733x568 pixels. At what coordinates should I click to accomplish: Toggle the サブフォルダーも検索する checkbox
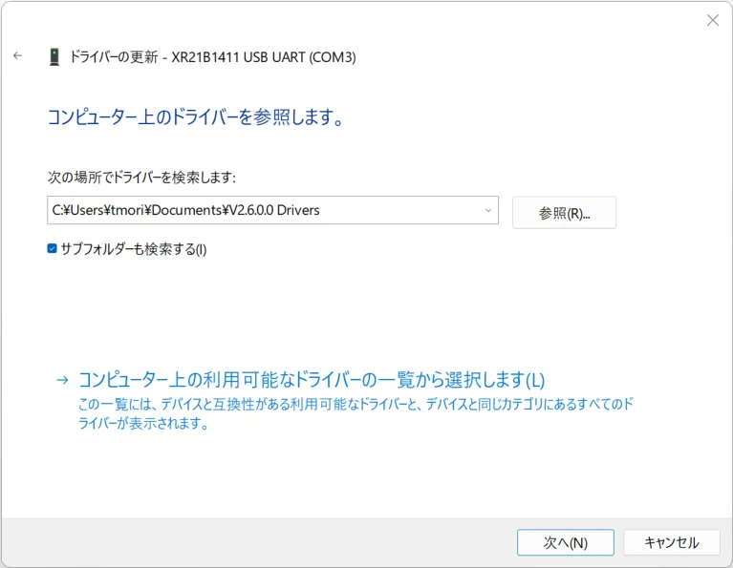point(53,249)
